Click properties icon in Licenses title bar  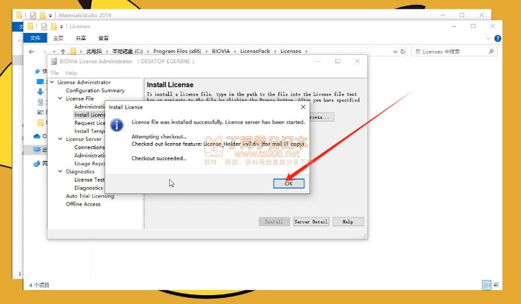[x=44, y=27]
